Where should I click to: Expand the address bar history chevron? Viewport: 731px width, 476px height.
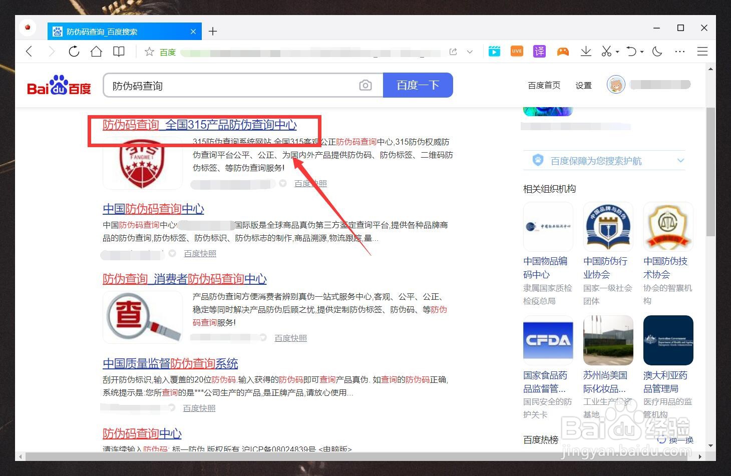tap(470, 52)
